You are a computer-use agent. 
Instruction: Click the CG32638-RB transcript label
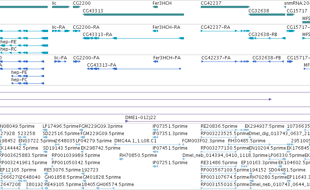[263, 34]
